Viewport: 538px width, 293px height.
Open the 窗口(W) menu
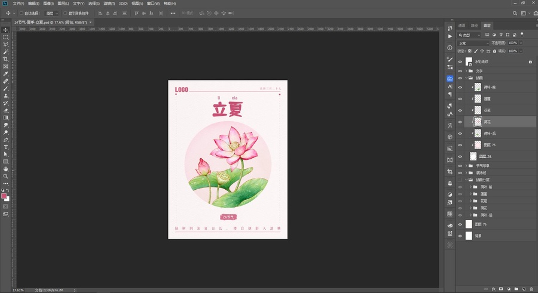(153, 4)
